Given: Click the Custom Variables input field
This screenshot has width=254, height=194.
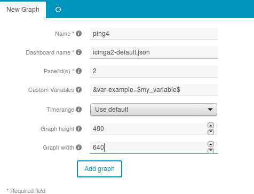Looking at the screenshot, I should click(154, 90).
